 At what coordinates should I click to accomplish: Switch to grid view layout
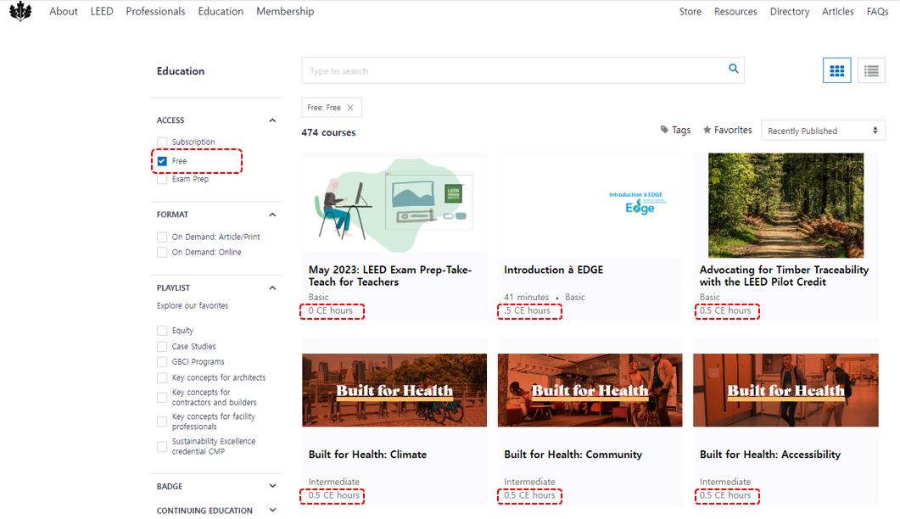pos(837,70)
